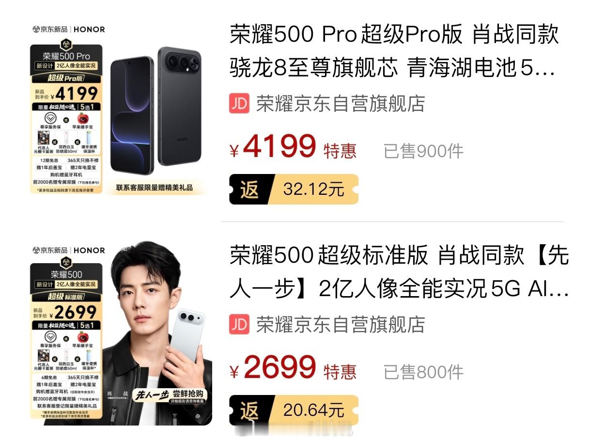
Task: Click the JD badge beside the second store name
Action: pyautogui.click(x=239, y=324)
